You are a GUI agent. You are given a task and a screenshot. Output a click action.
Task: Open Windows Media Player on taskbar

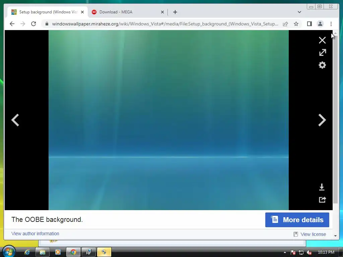point(58,252)
